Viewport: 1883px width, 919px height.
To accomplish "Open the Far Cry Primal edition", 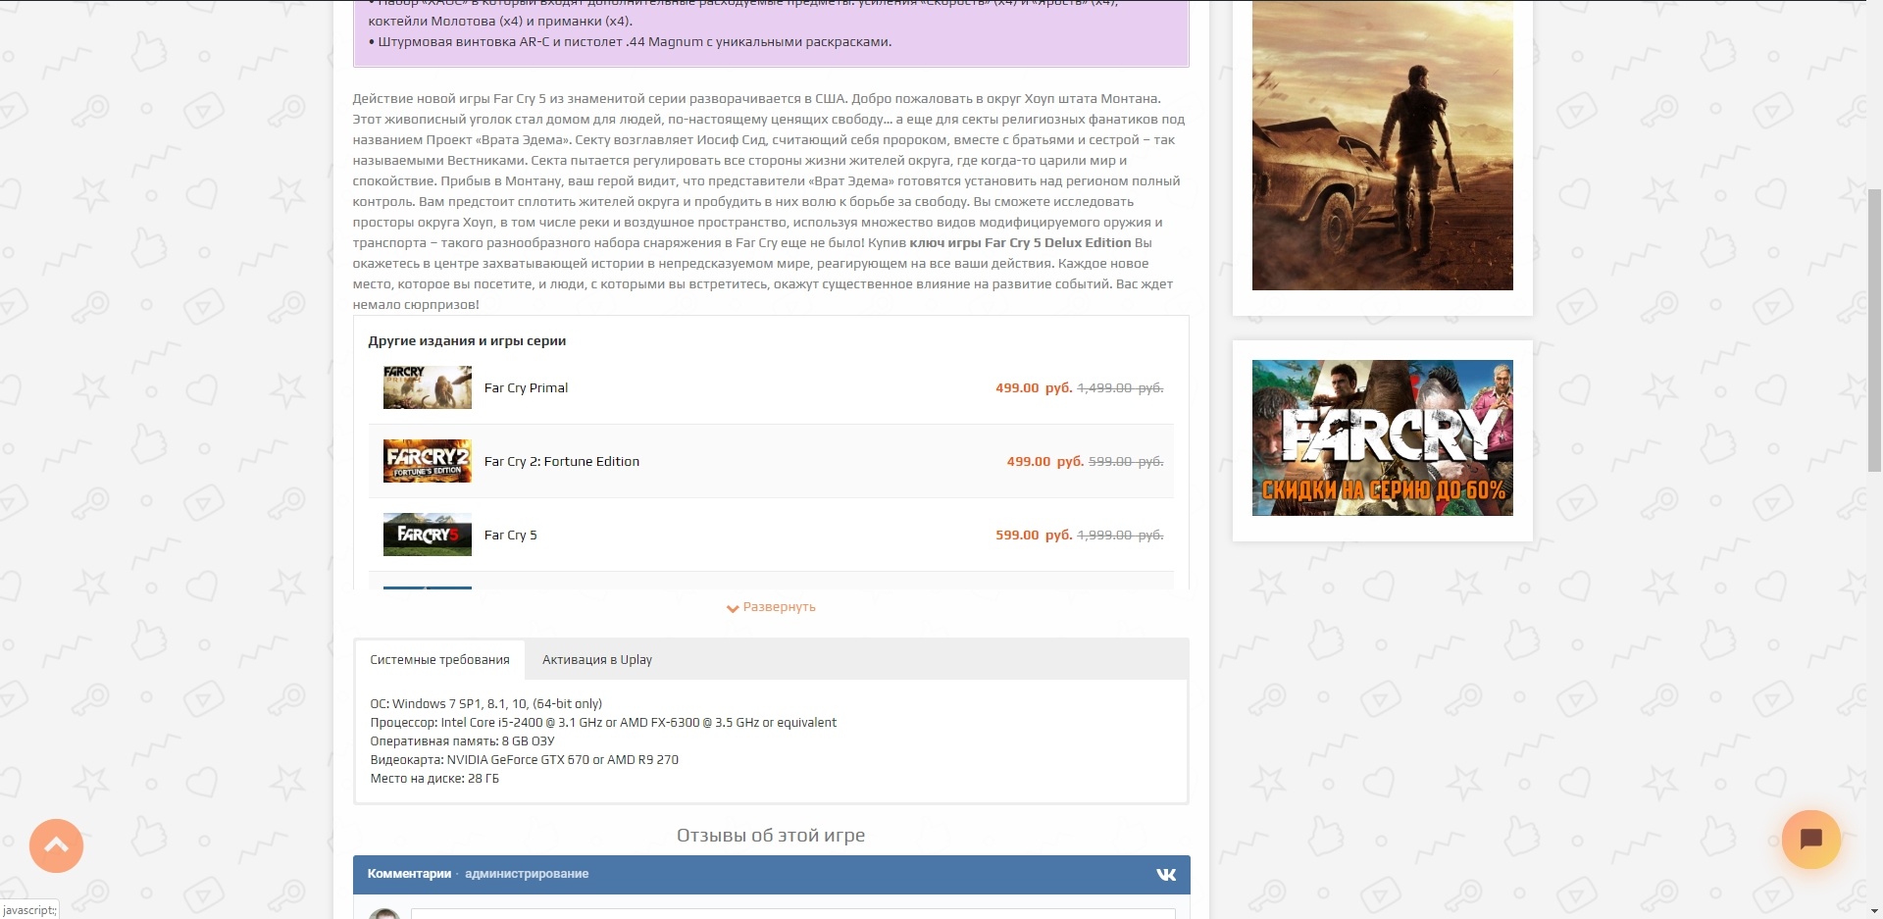I will [x=526, y=388].
